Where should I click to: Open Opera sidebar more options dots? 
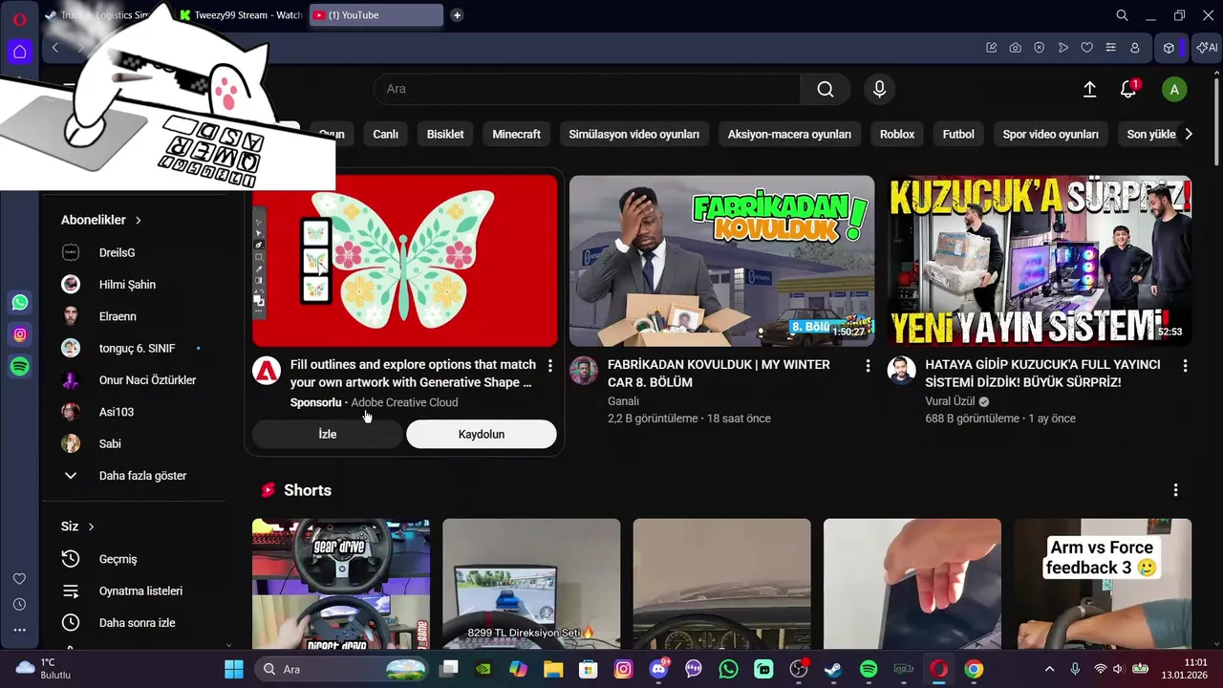pyautogui.click(x=19, y=630)
